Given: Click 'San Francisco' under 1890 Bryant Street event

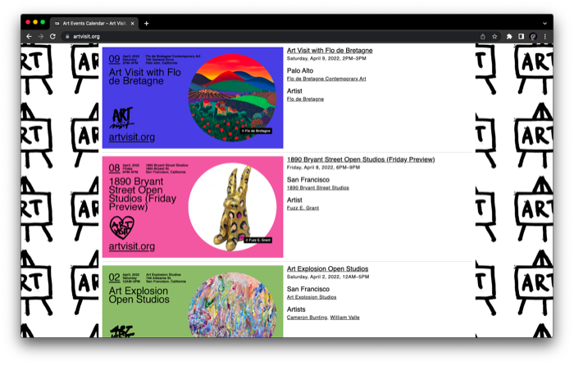Looking at the screenshot, I should tap(307, 180).
